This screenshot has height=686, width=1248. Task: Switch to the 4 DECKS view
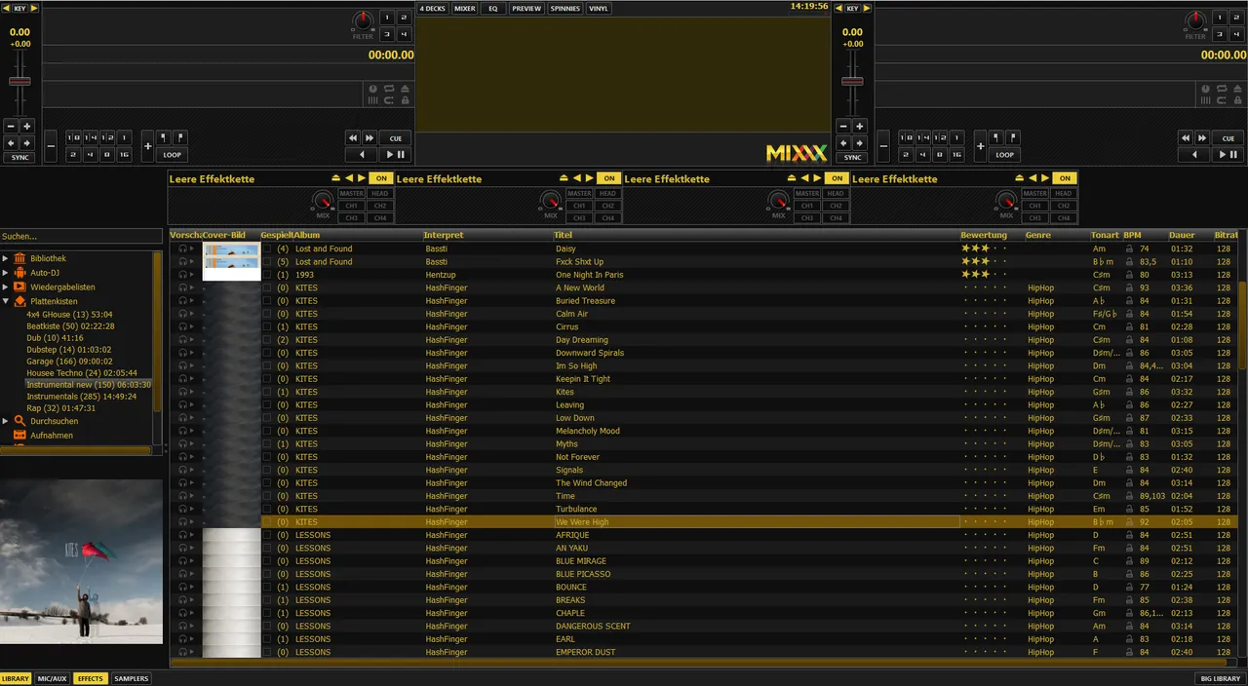pos(433,8)
